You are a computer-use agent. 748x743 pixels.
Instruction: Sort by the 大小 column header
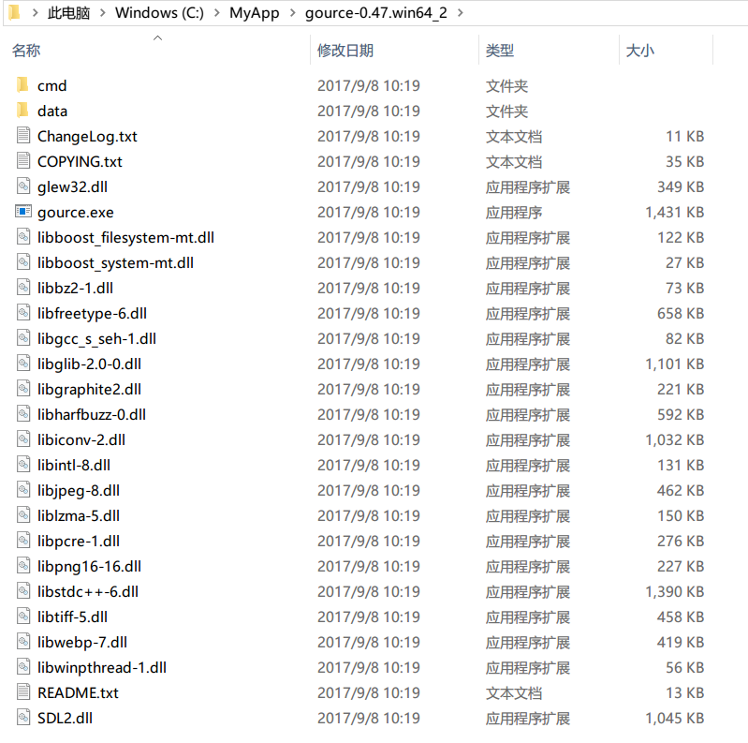(x=639, y=51)
